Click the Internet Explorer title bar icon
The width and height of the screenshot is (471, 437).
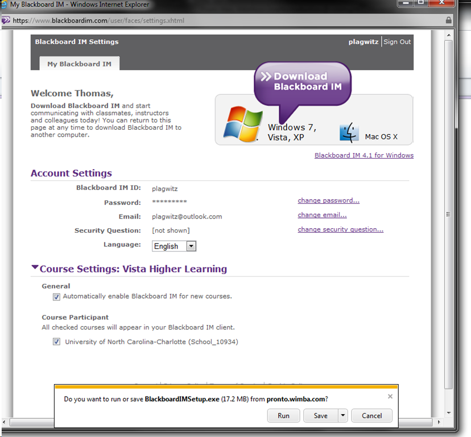click(x=5, y=5)
